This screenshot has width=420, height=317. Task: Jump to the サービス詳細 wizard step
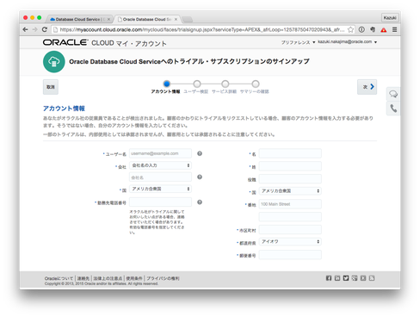225,87
